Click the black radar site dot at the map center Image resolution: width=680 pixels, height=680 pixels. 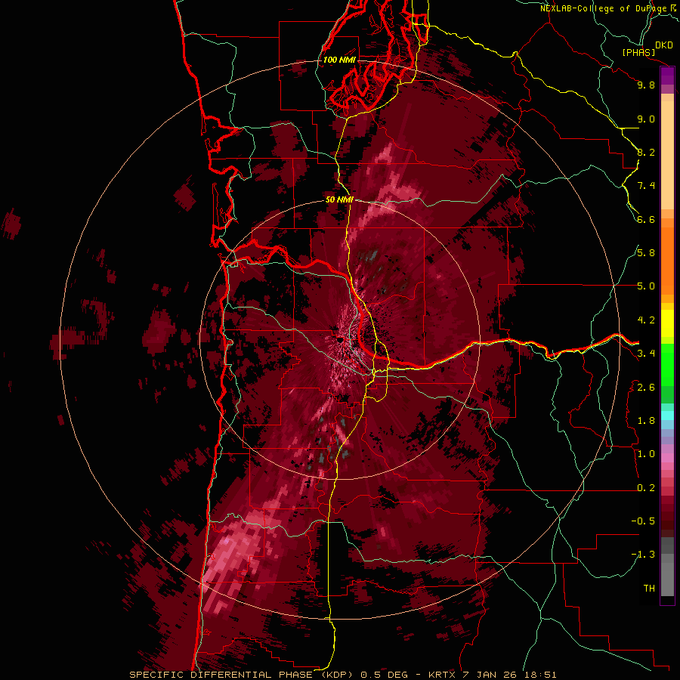[339, 339]
